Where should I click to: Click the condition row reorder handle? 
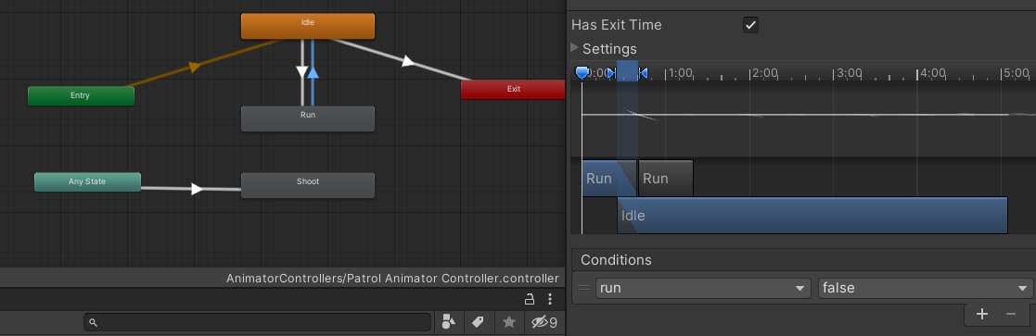click(583, 288)
